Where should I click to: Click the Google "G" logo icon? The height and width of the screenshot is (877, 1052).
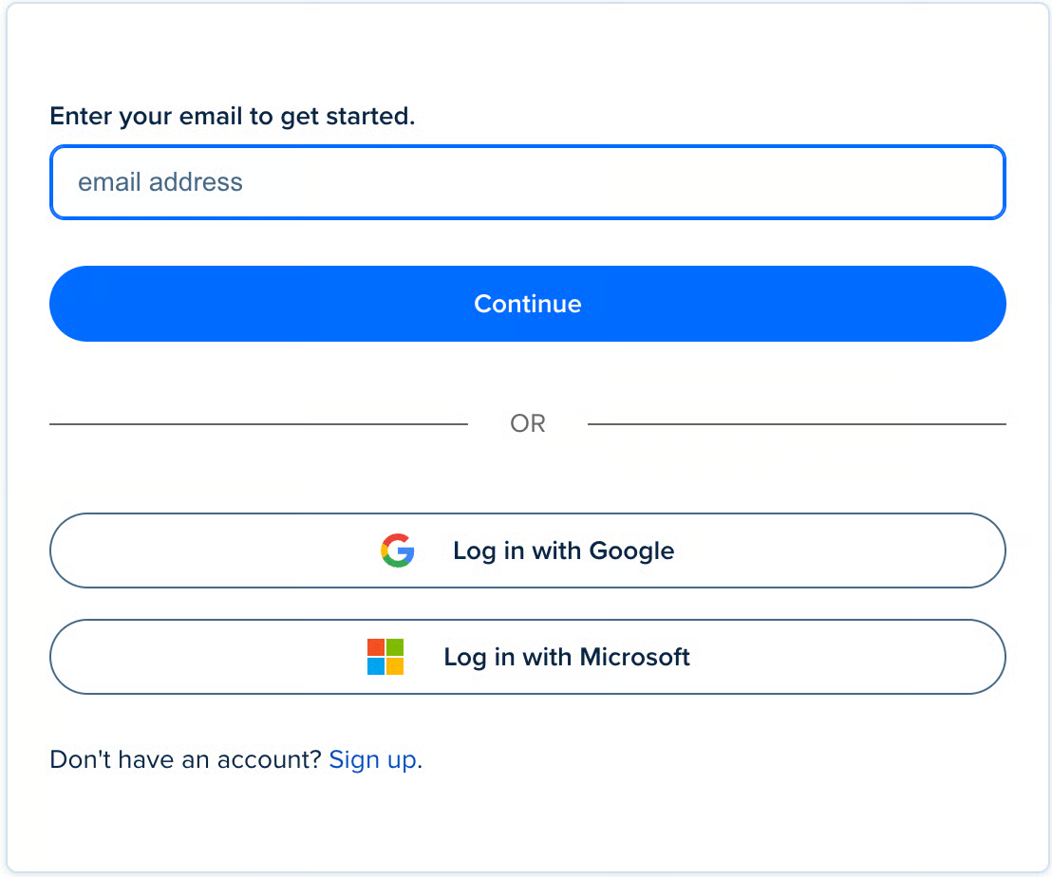[398, 550]
